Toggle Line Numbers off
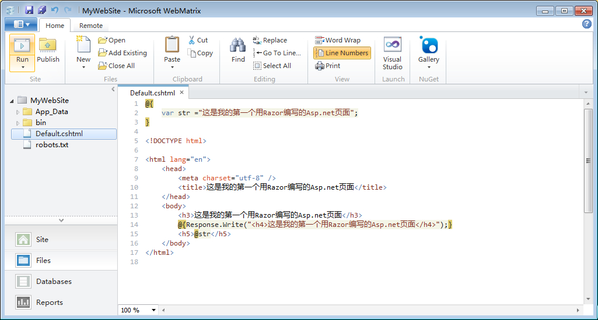The height and width of the screenshot is (320, 598). pos(342,53)
